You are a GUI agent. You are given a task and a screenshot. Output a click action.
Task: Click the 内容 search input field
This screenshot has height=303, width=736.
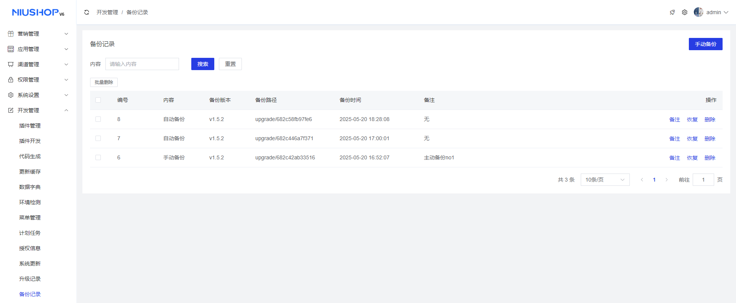click(142, 64)
